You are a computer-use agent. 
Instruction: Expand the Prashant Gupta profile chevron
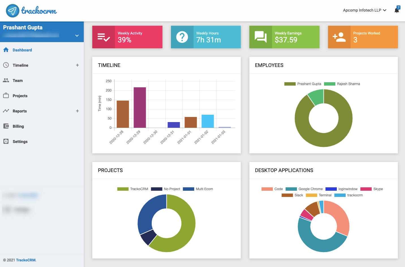77,36
